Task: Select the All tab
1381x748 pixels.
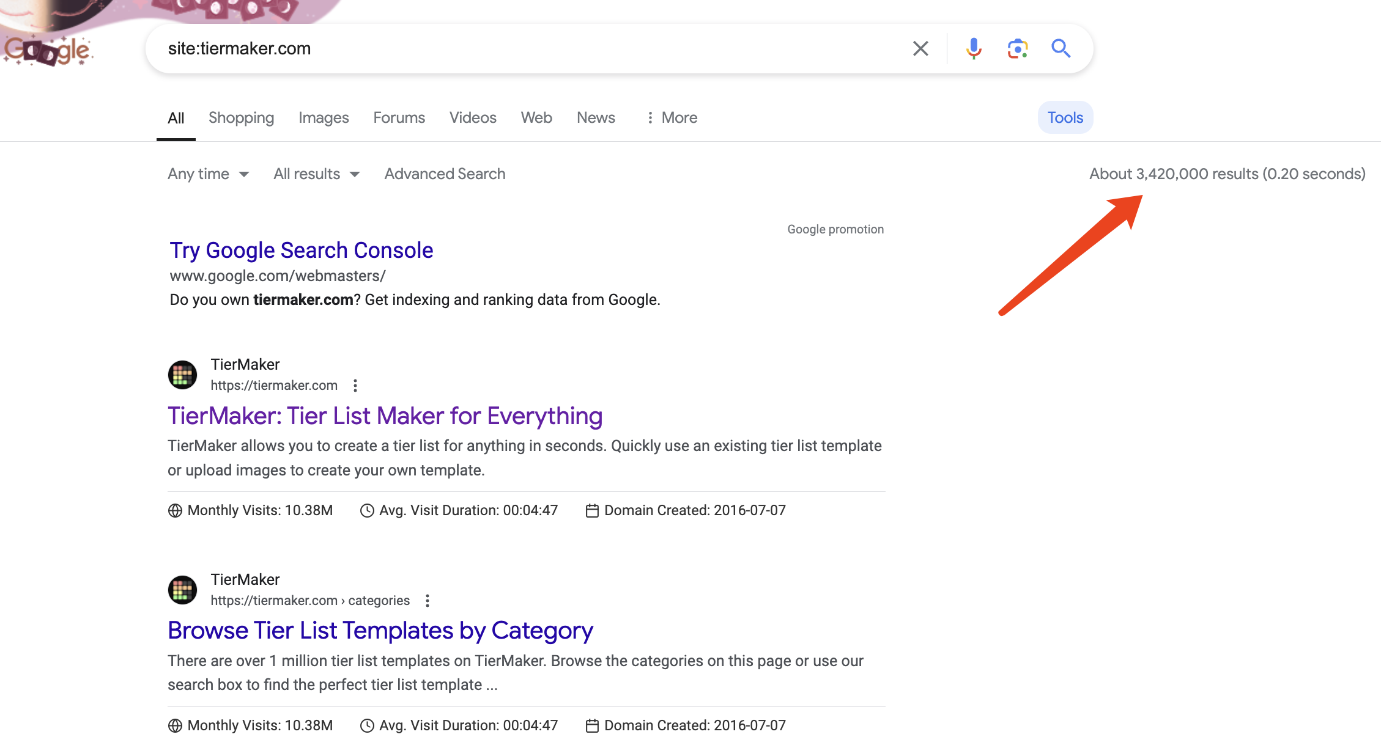Action: pos(176,118)
